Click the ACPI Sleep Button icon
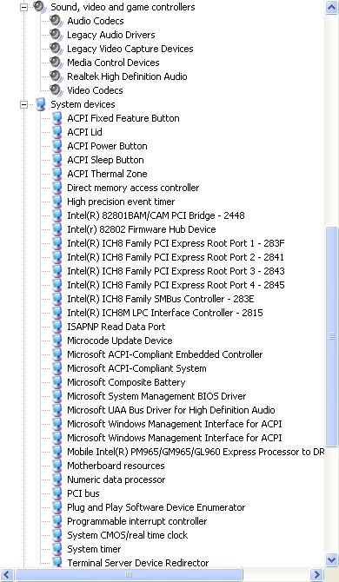339x582 pixels. click(56, 160)
